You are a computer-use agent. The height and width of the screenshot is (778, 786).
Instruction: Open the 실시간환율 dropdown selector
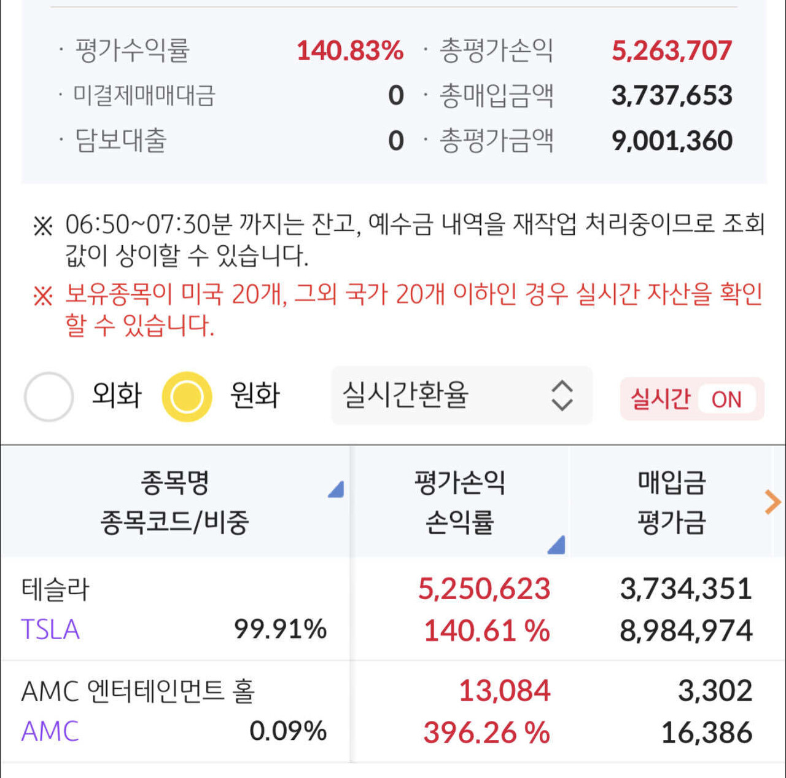(x=461, y=396)
